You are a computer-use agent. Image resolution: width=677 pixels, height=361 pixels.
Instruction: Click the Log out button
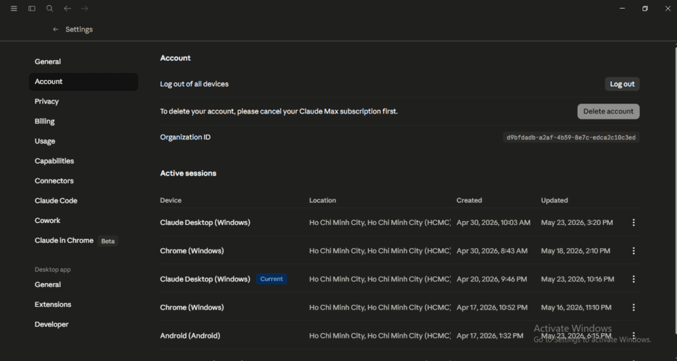[x=622, y=84]
